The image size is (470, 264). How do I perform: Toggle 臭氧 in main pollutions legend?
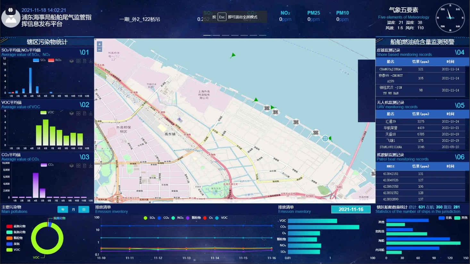(x=13, y=244)
